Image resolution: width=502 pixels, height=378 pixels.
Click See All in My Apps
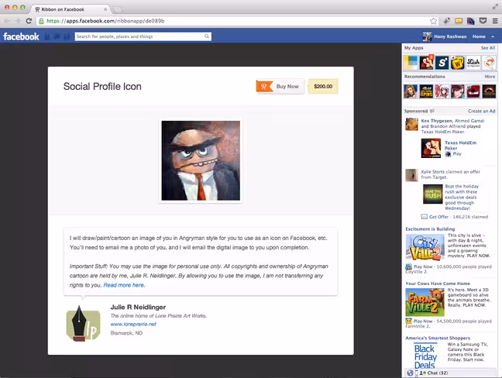coord(487,48)
